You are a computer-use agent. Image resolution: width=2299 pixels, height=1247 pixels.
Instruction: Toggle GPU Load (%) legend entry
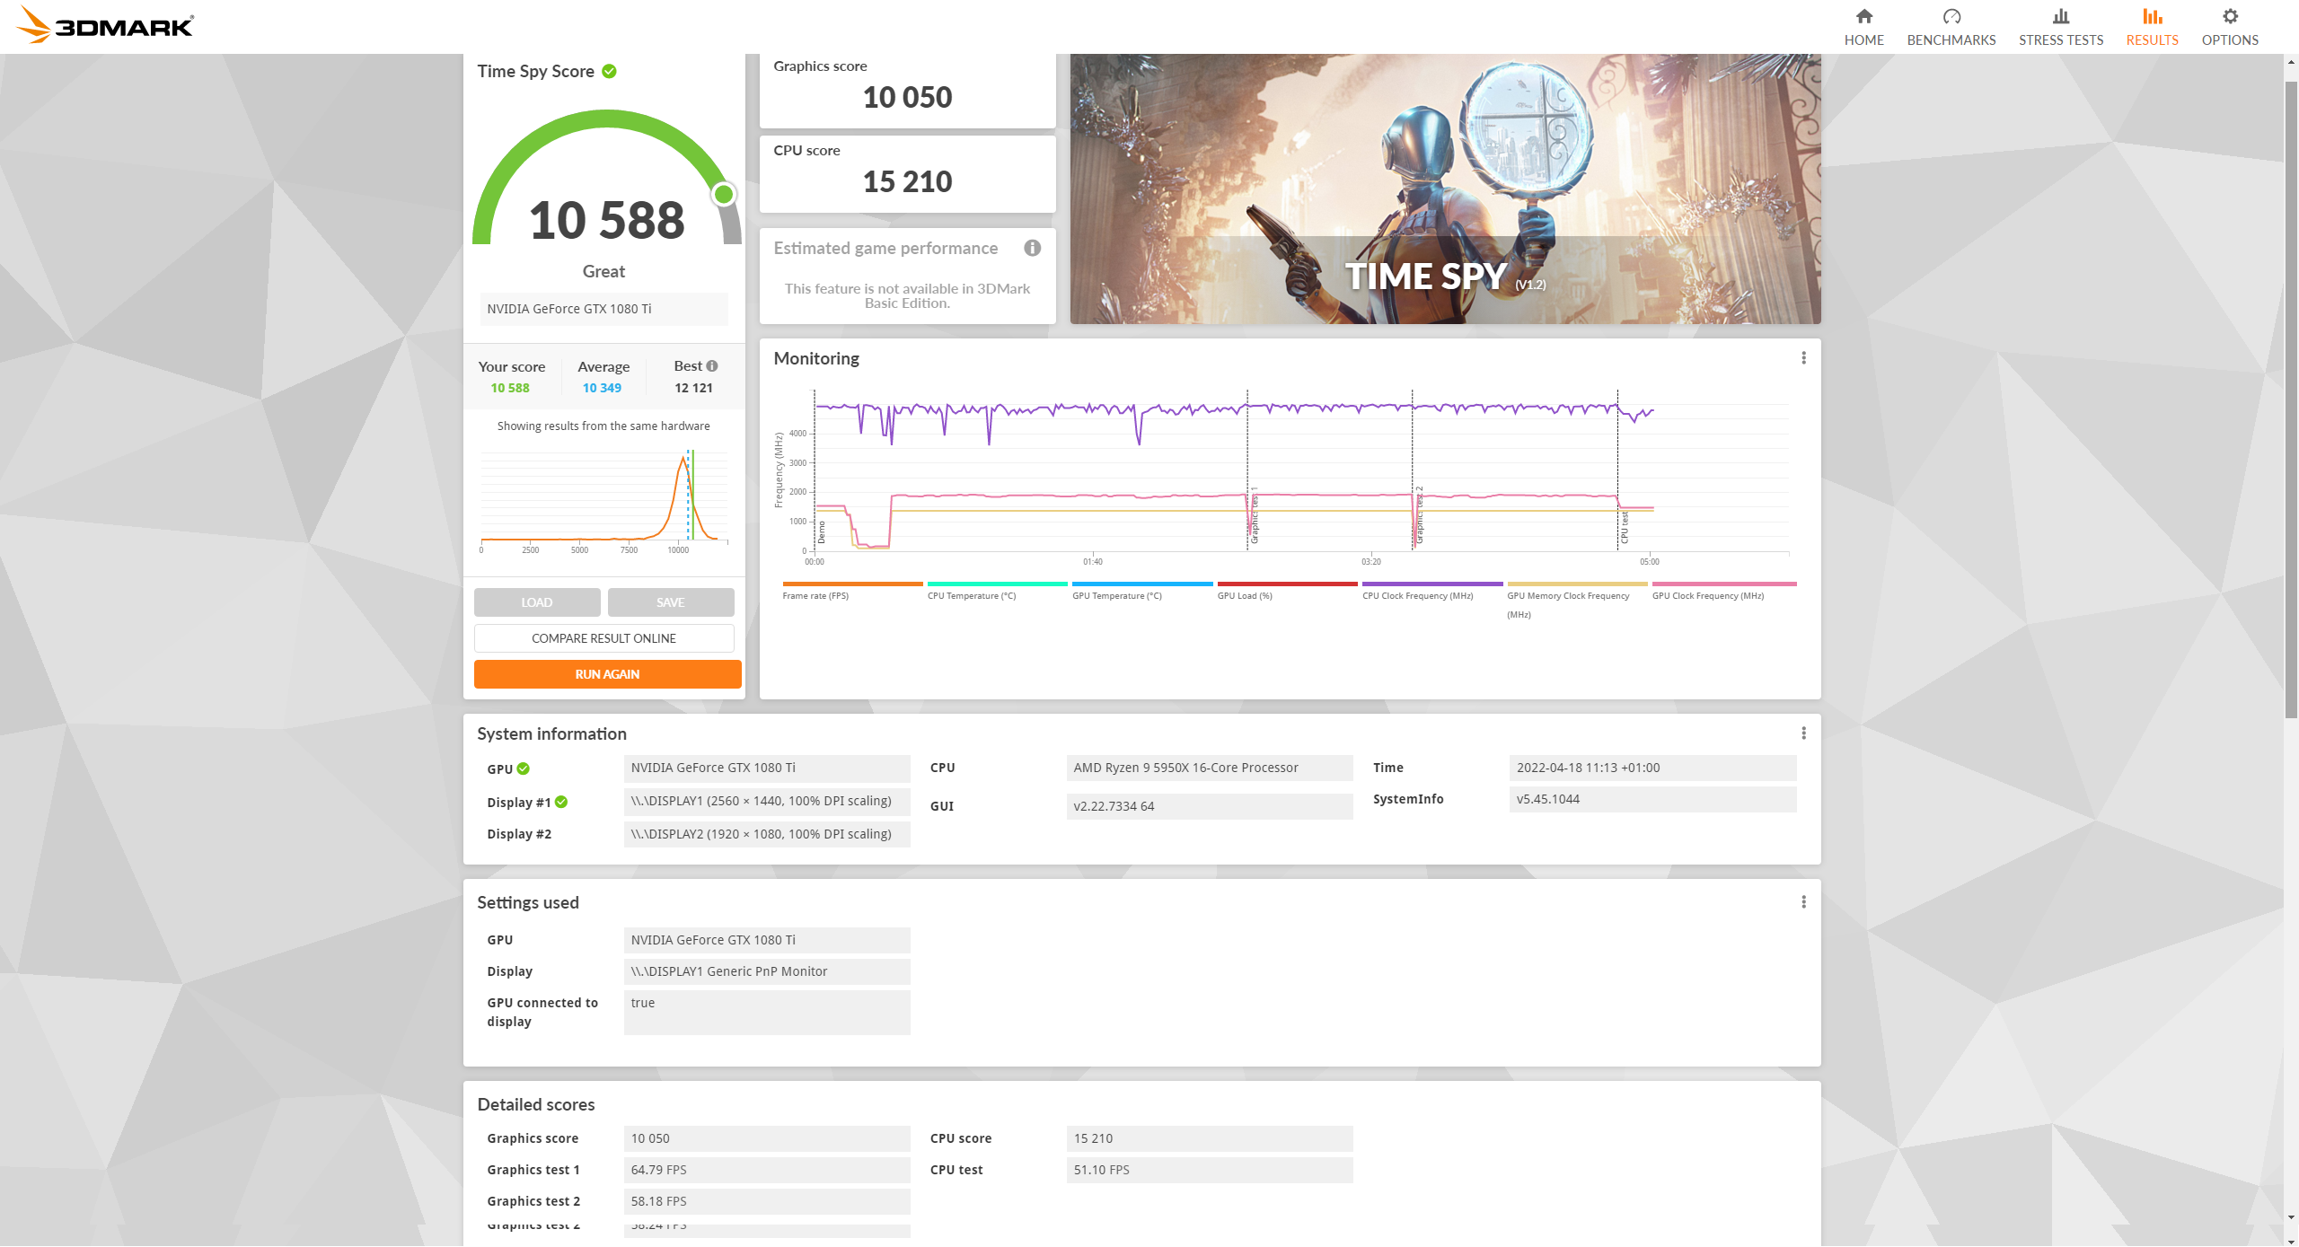pos(1286,592)
